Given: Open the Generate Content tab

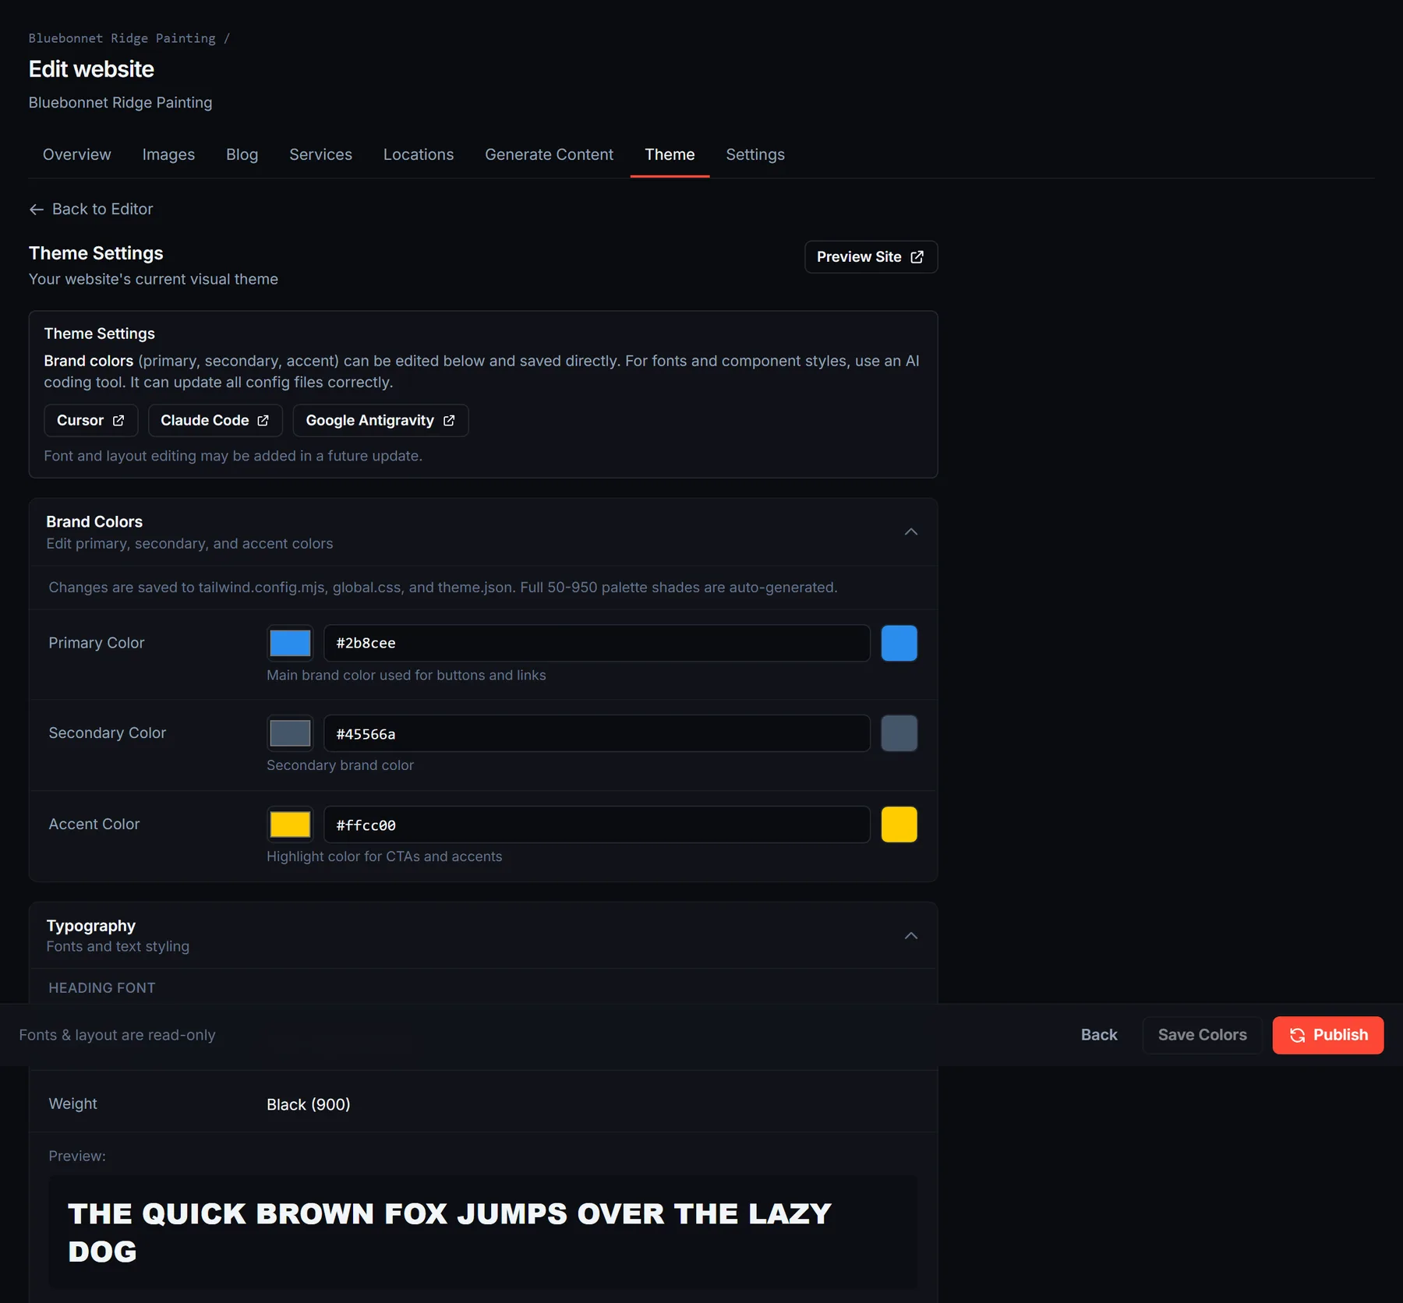Looking at the screenshot, I should pos(549,155).
